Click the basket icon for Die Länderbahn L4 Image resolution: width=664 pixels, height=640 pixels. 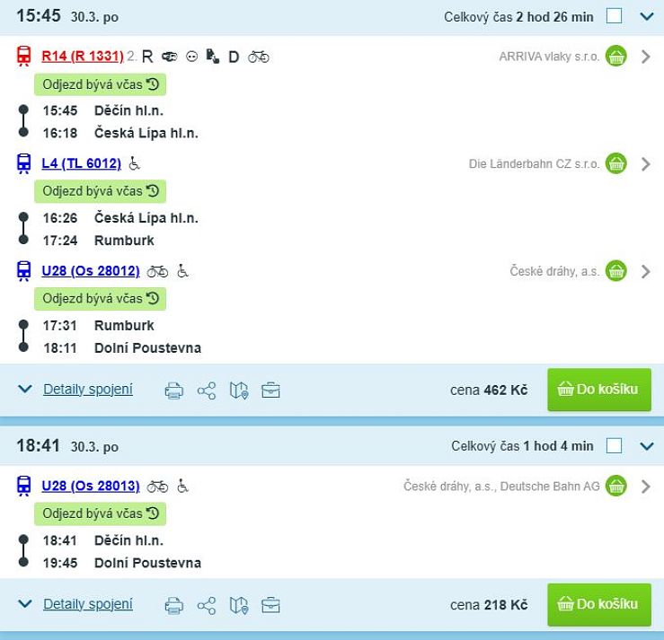[x=615, y=163]
